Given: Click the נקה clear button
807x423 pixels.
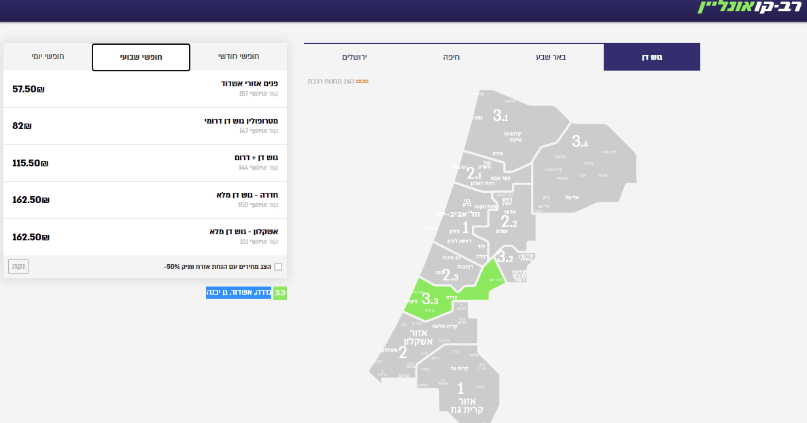Looking at the screenshot, I should pos(18,266).
